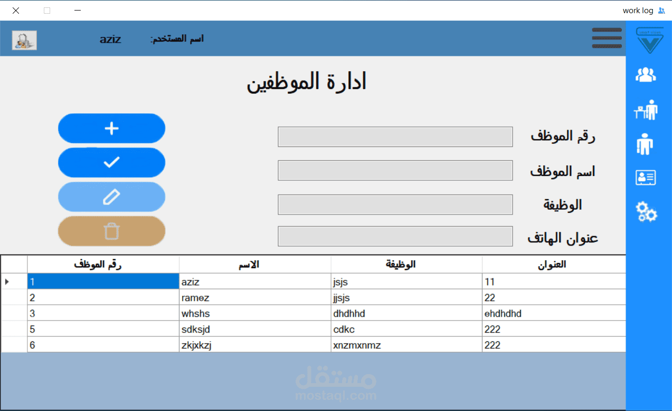Sort by رقم الموظف column header
This screenshot has width=672, height=411.
(103, 265)
